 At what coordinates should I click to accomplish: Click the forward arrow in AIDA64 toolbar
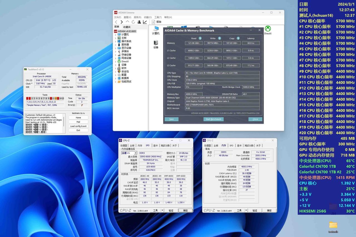122,22
